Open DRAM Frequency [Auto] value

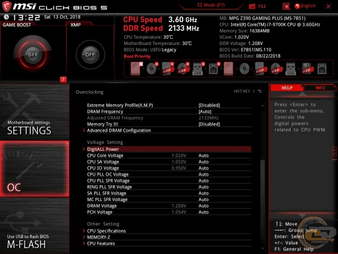click(205, 112)
